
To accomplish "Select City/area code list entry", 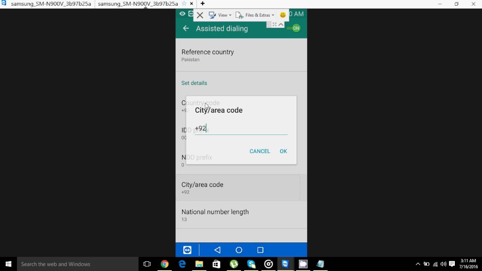I will click(x=241, y=188).
